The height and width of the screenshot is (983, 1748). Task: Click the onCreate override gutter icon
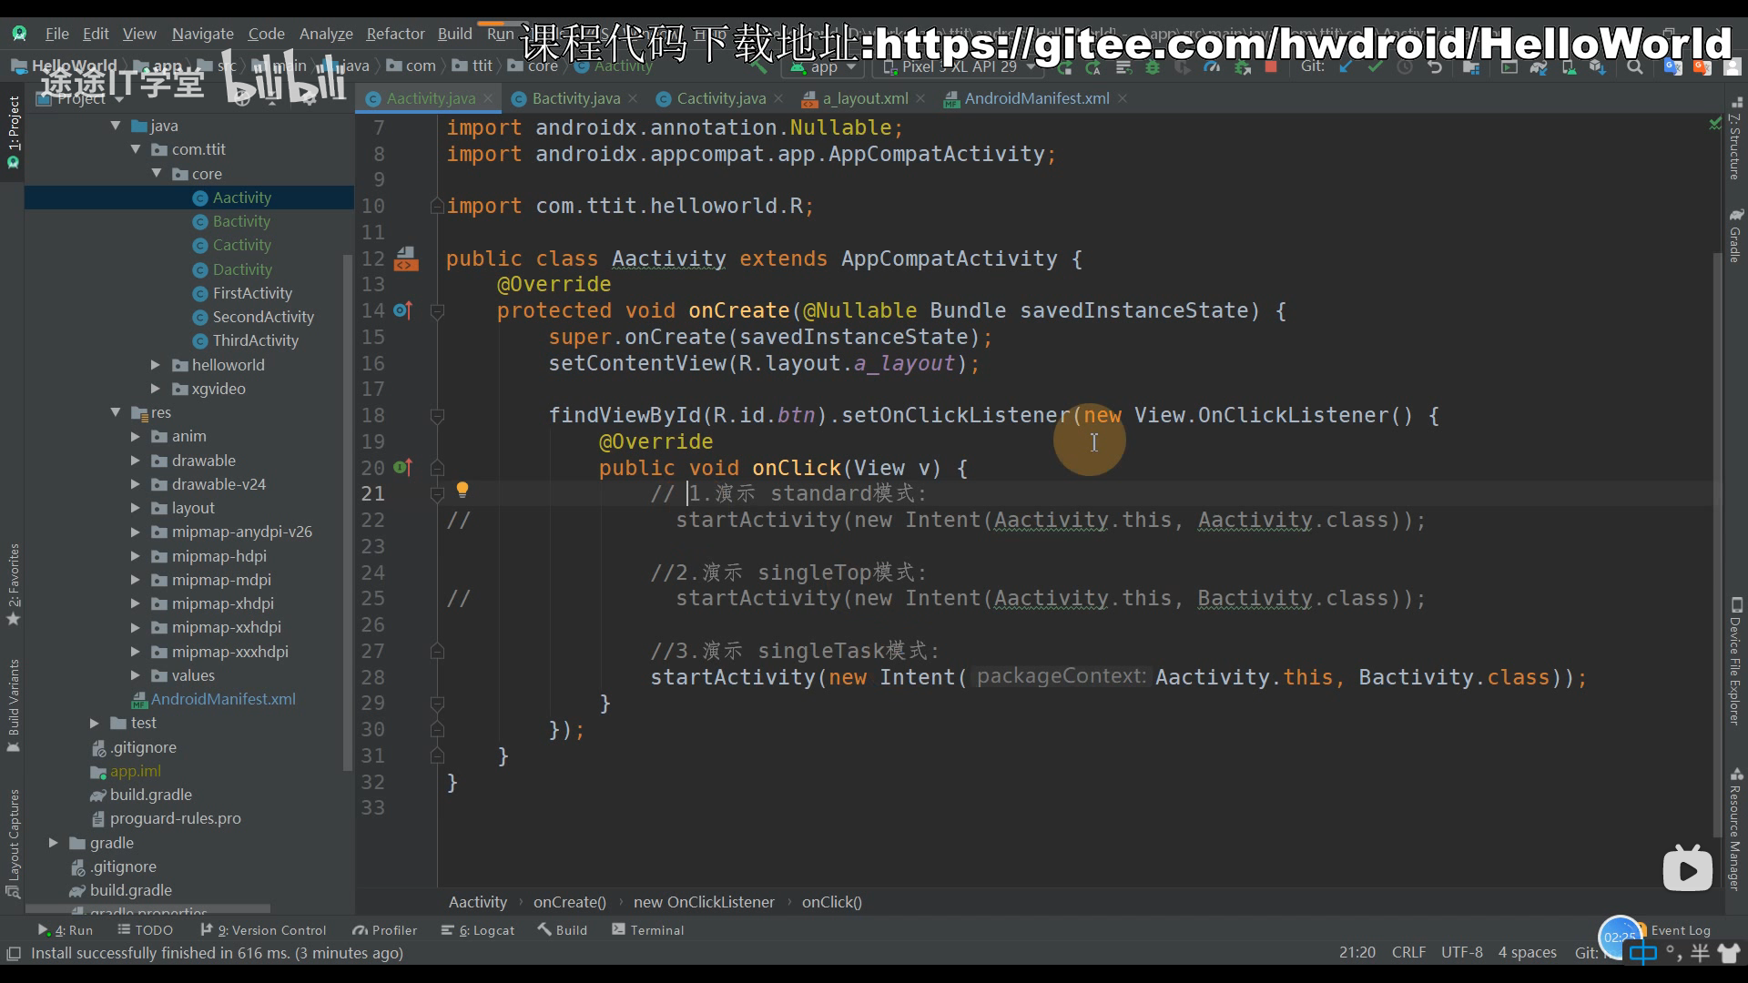click(402, 310)
